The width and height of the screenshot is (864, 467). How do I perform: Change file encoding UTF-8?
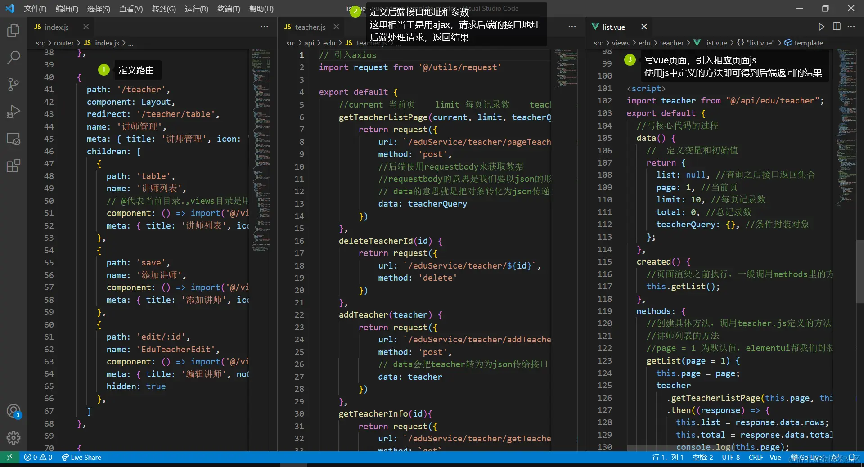731,457
